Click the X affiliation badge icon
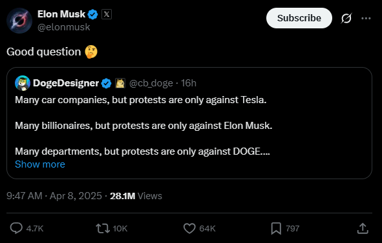 (x=107, y=14)
